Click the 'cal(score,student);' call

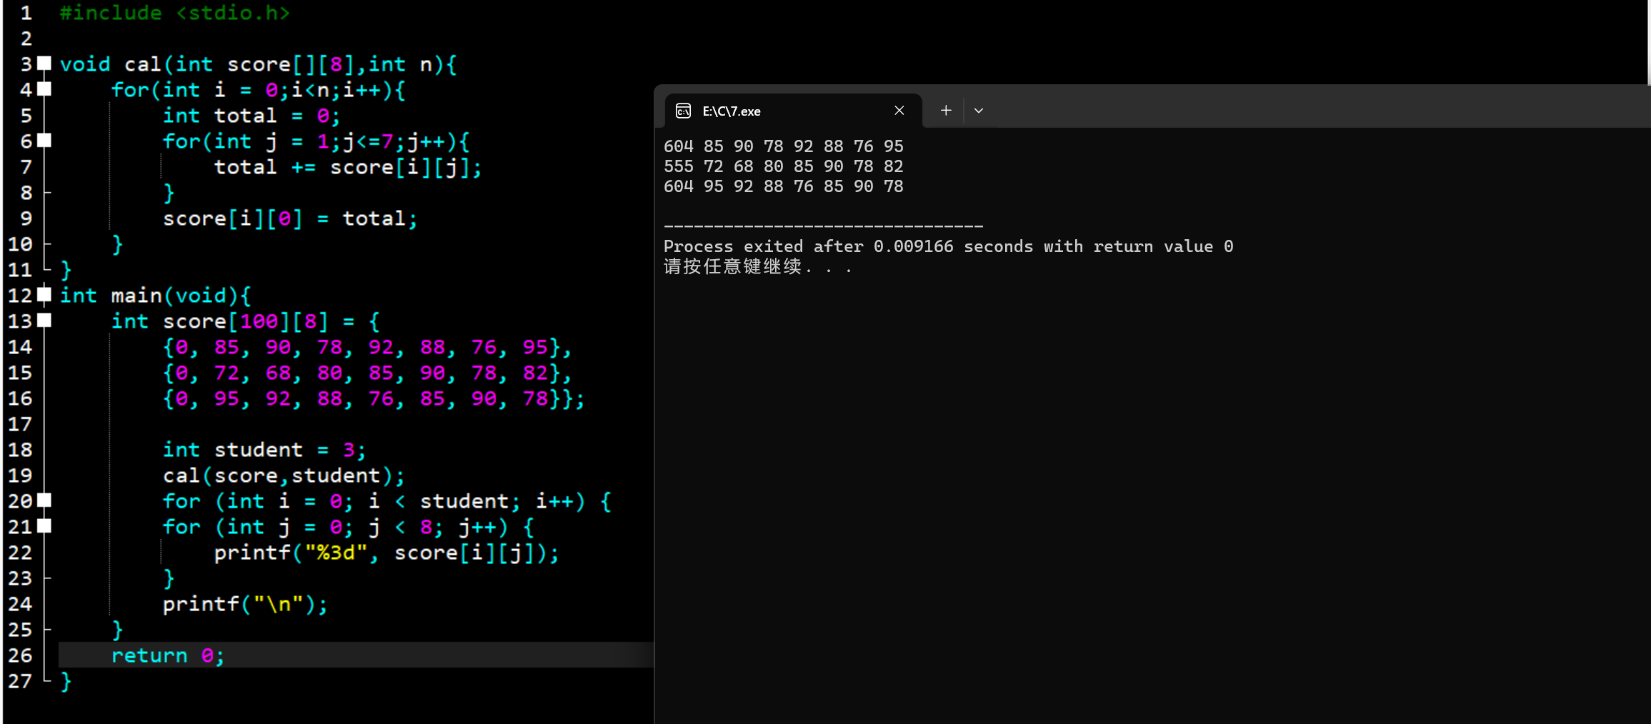click(284, 476)
